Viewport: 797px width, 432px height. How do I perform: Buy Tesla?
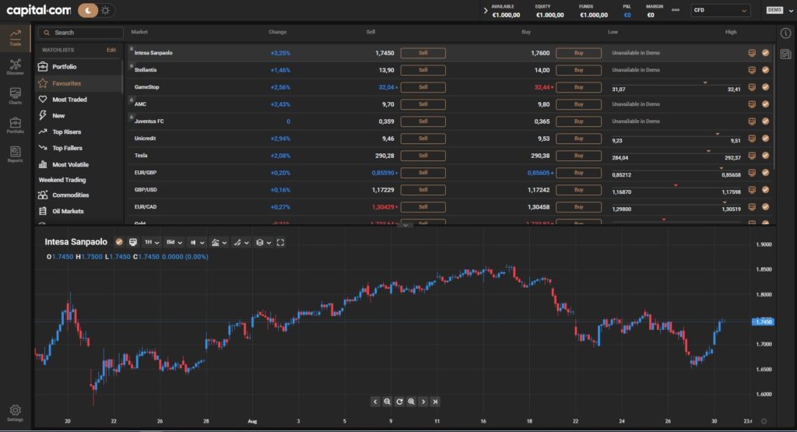(578, 156)
